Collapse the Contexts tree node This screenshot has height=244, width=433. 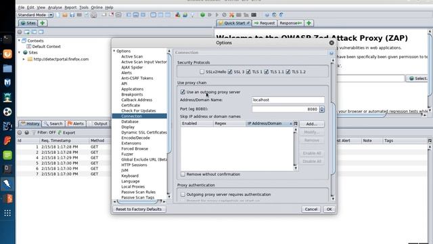click(19, 41)
